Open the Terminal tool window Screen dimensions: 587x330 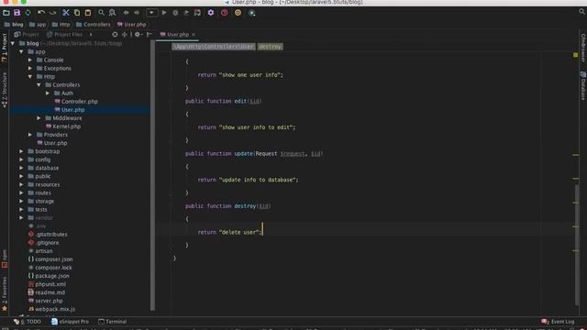(112, 322)
